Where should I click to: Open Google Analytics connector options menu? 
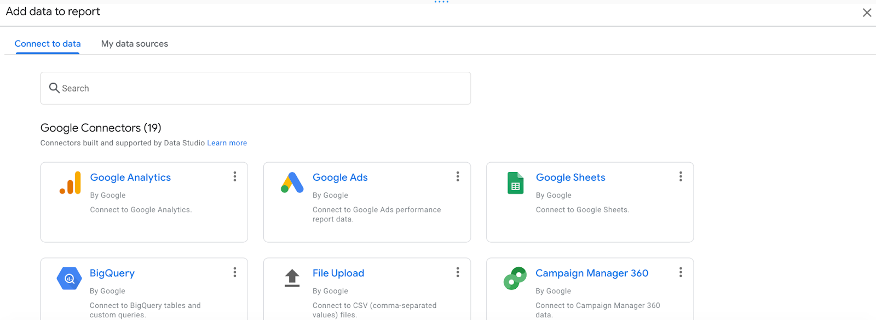[235, 176]
